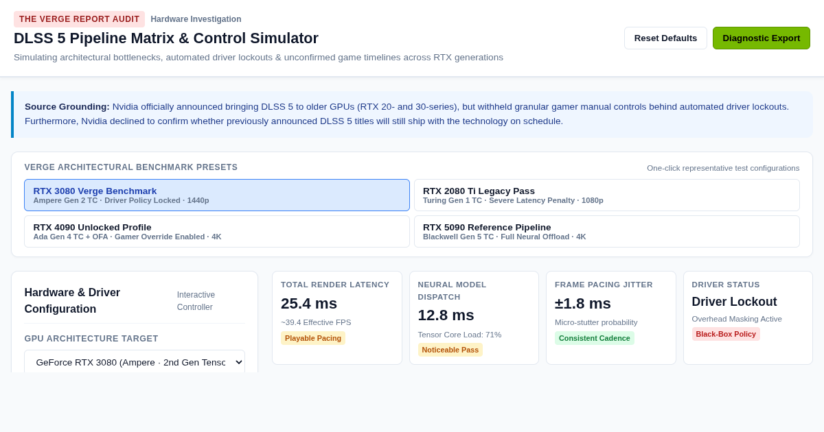
Task: Click the One-click representative test configurations note
Action: [x=723, y=168]
